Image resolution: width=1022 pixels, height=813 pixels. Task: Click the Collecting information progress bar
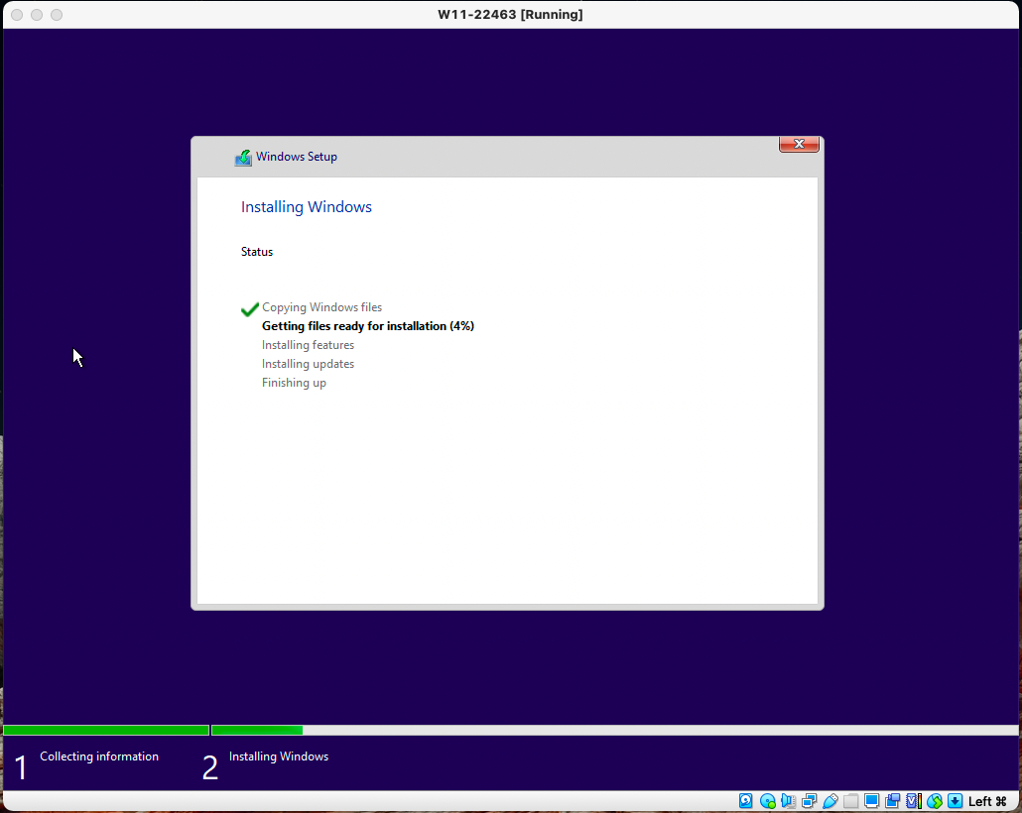pyautogui.click(x=106, y=731)
